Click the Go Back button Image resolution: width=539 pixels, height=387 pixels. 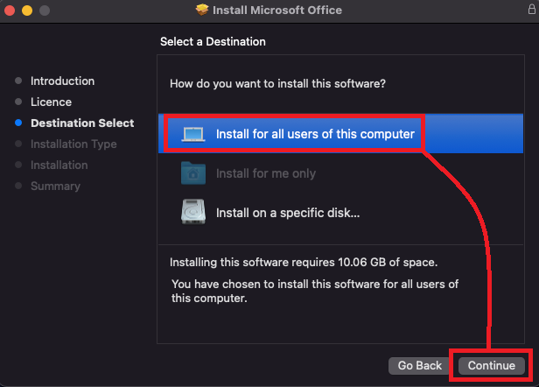[x=419, y=366]
